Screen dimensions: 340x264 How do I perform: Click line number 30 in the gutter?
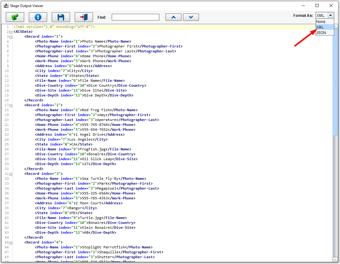(x=7, y=169)
